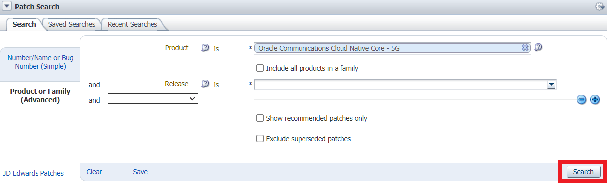Open the Release dropdown list
The width and height of the screenshot is (607, 183).
coord(552,85)
